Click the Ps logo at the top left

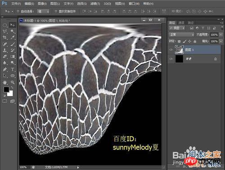point(4,3)
